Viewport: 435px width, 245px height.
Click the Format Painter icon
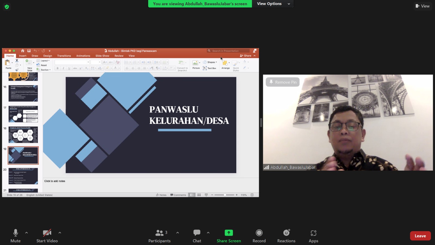(17, 70)
